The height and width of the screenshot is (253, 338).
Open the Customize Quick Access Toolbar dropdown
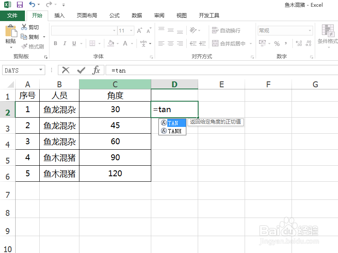coord(63,5)
